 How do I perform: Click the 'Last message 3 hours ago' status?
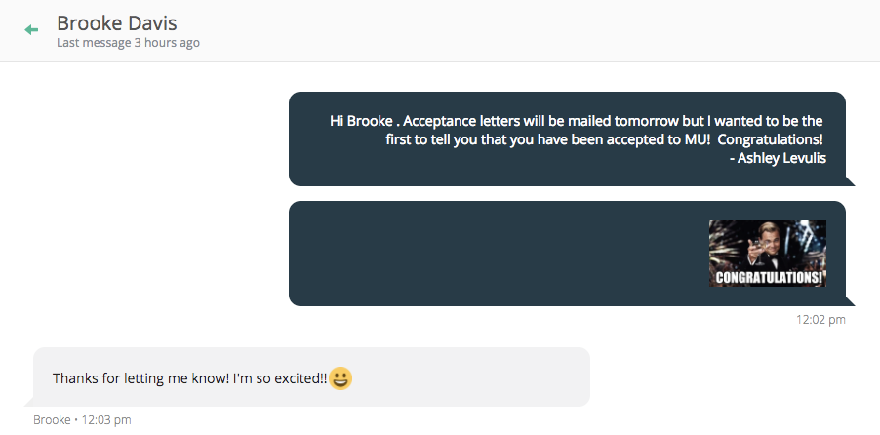pos(128,43)
